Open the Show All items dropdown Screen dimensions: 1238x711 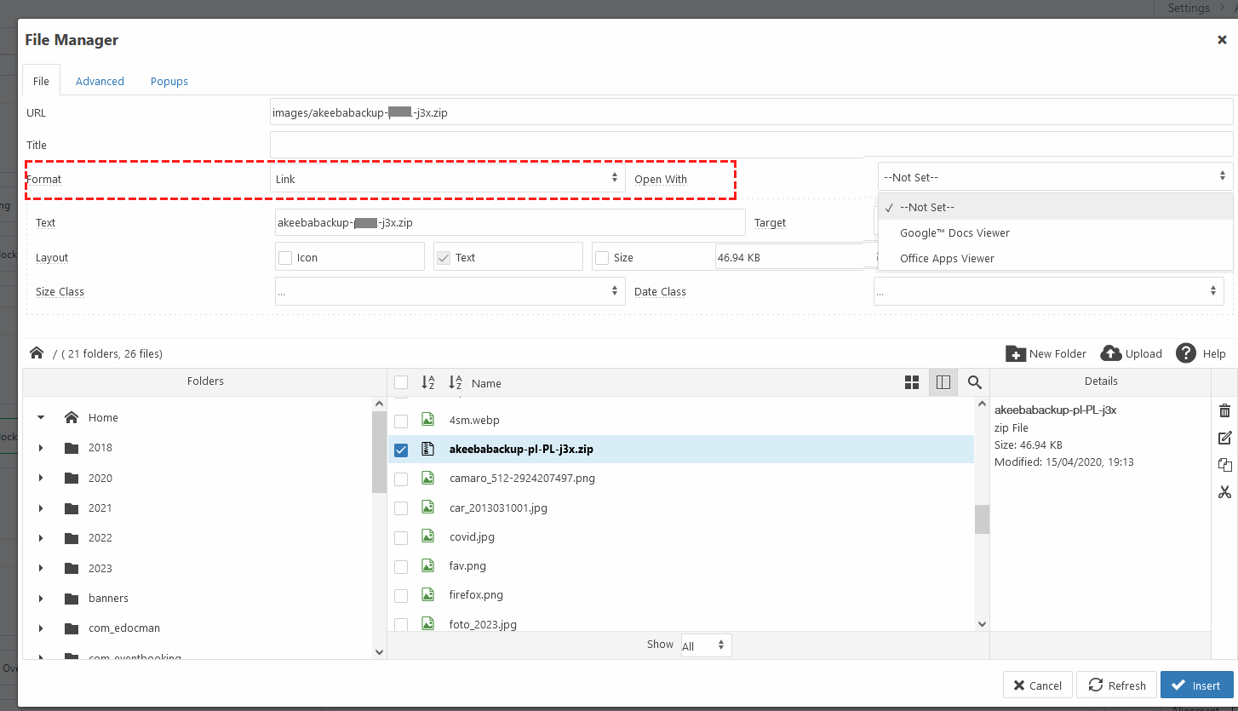704,645
